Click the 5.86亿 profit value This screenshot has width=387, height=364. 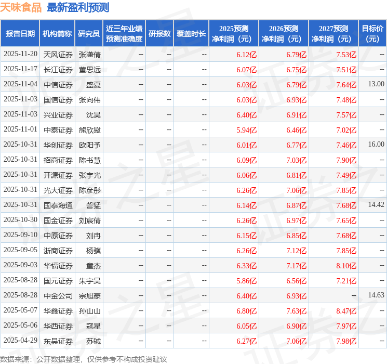pyautogui.click(x=247, y=281)
